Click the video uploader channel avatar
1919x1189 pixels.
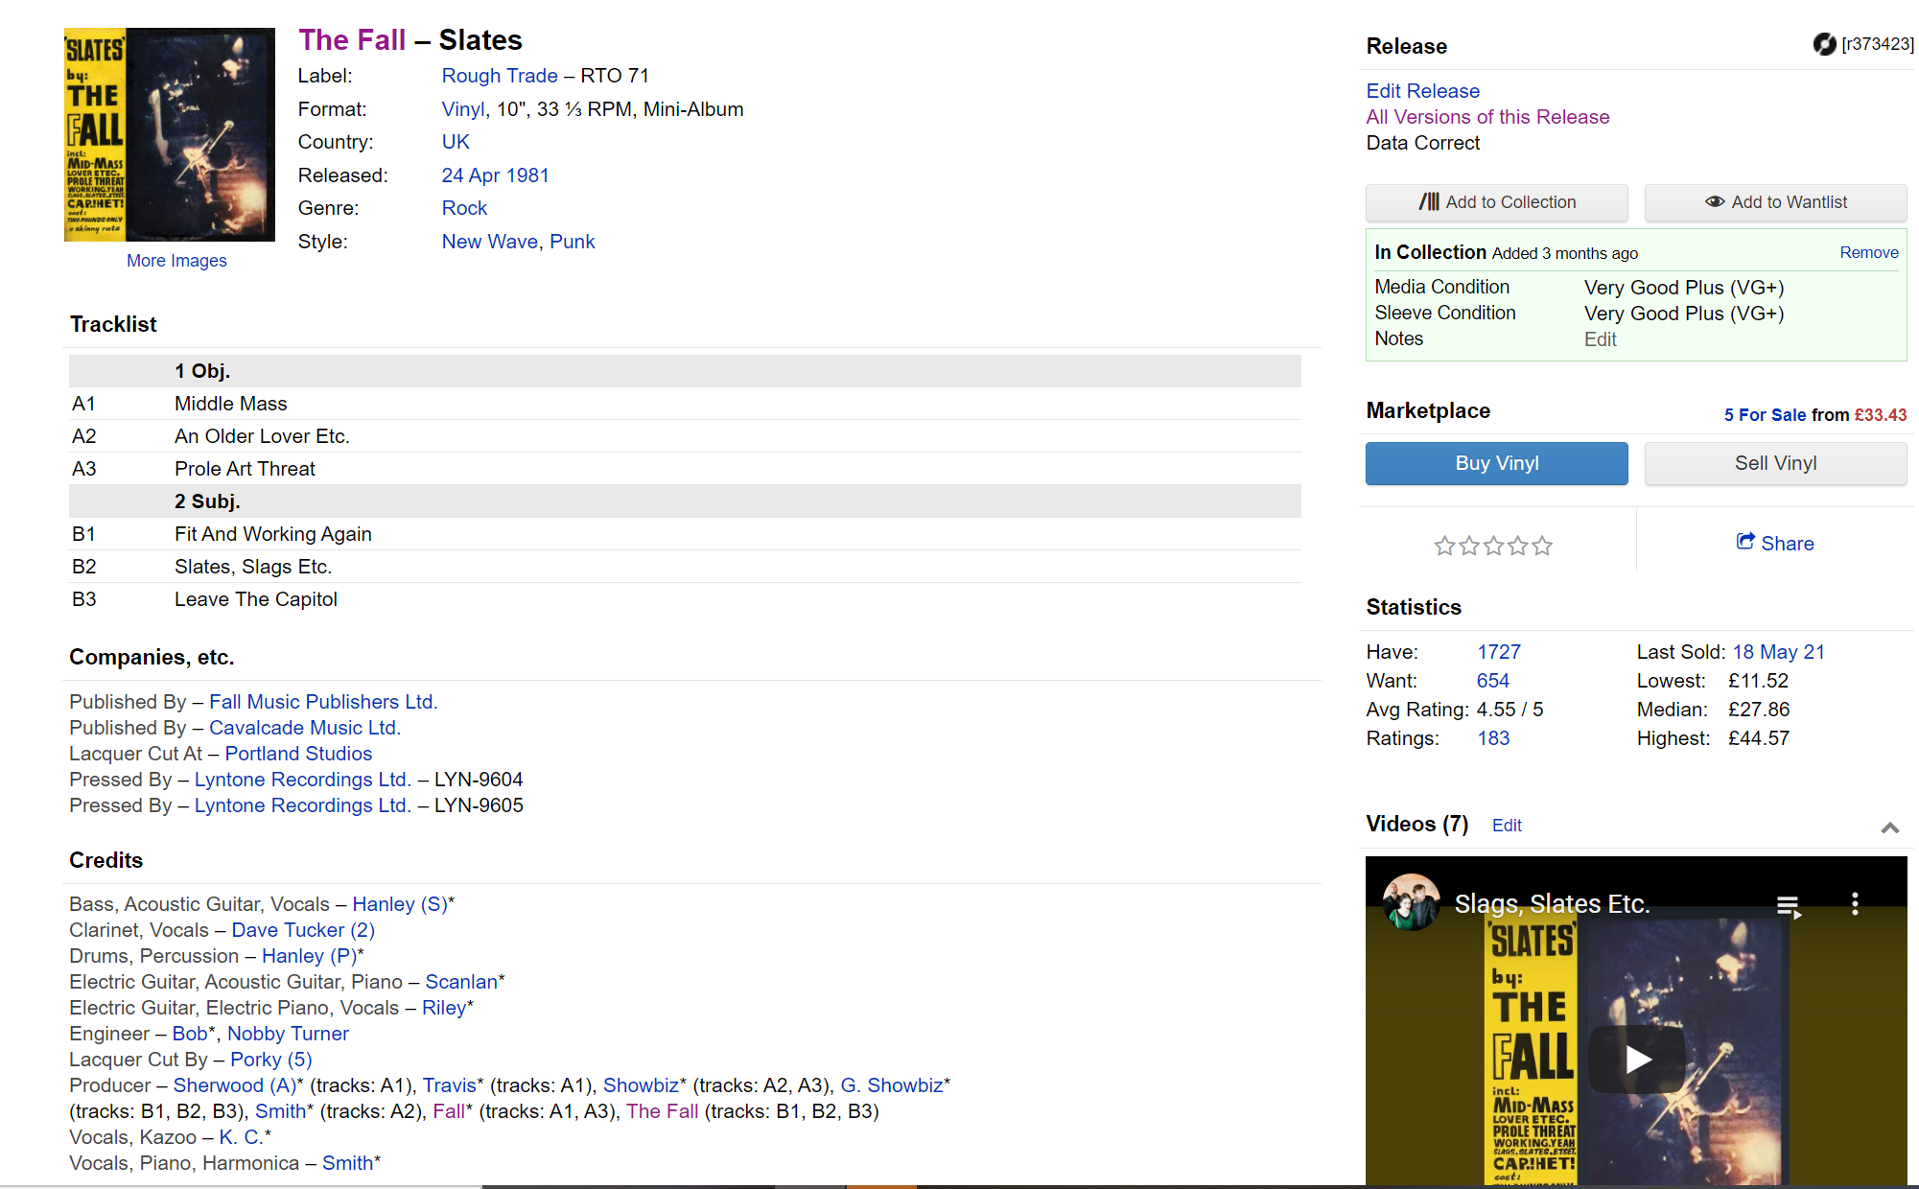pos(1411,902)
